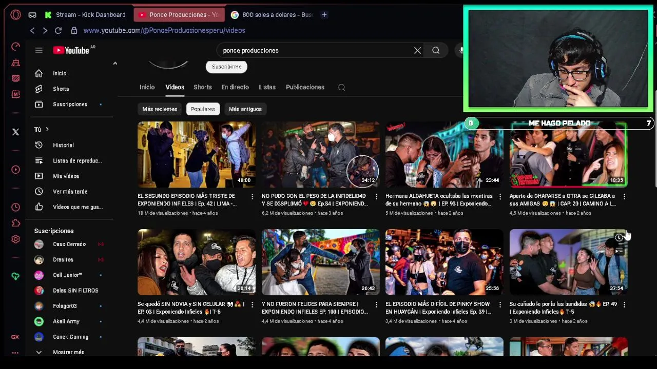Open channel search magnifier icon
The image size is (657, 369).
click(341, 87)
